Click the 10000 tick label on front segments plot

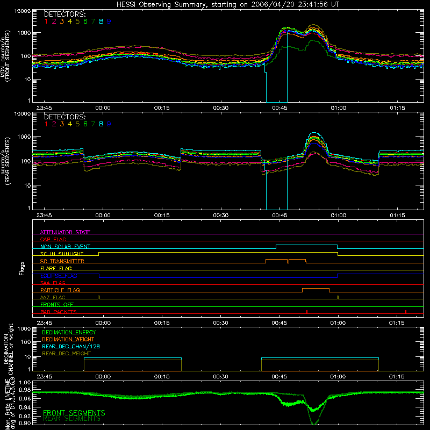23,11
